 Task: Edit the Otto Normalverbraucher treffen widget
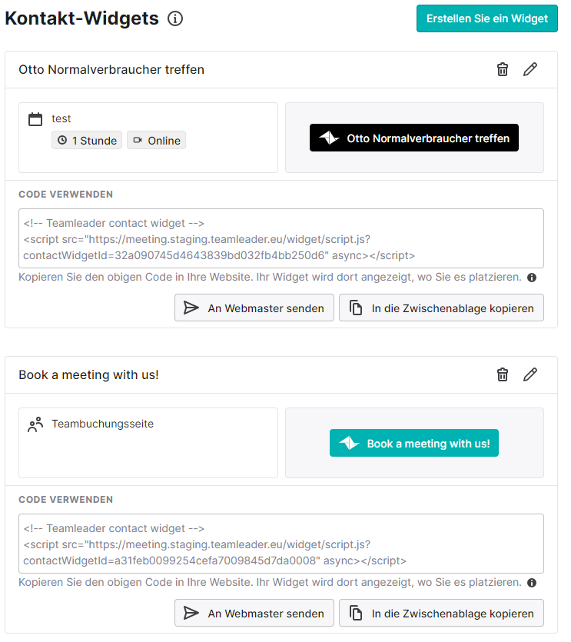click(530, 70)
